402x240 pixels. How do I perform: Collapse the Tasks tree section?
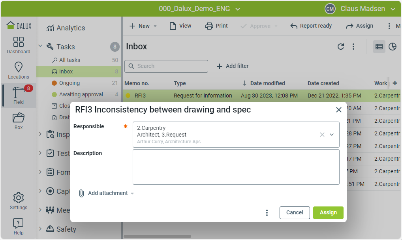point(40,47)
